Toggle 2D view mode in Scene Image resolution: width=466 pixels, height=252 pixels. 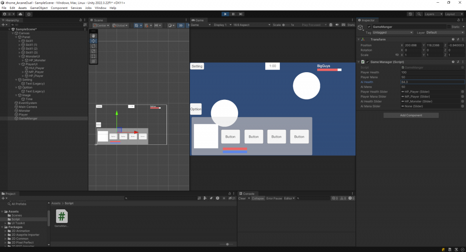click(x=181, y=25)
